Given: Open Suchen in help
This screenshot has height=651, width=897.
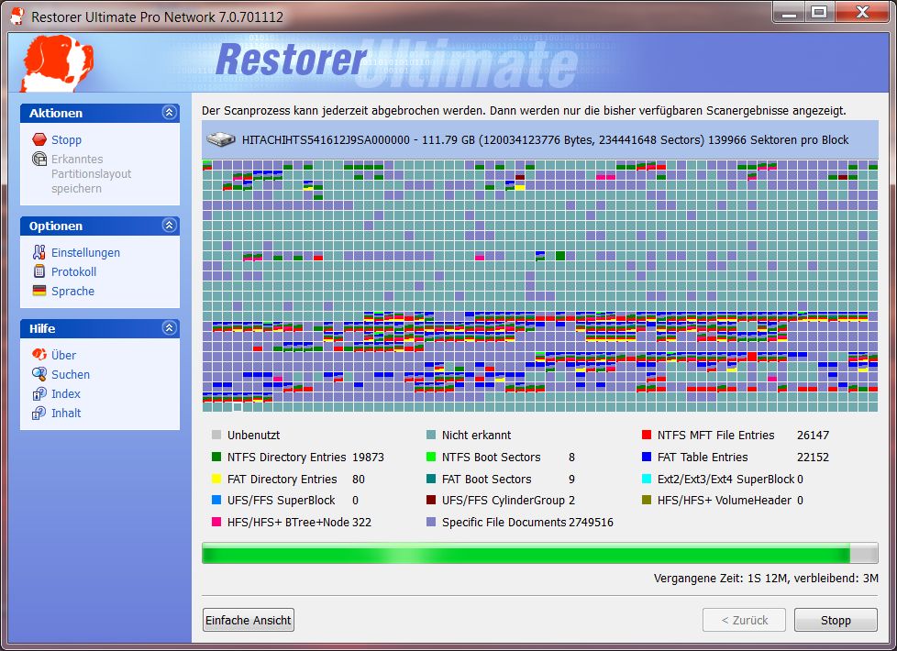Looking at the screenshot, I should click(x=71, y=375).
